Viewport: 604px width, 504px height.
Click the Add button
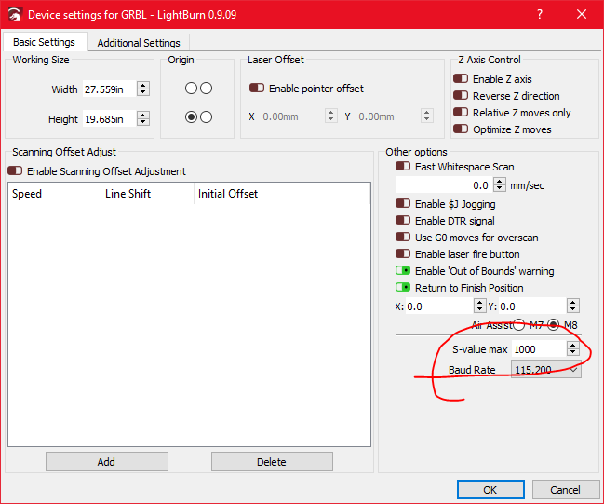(106, 462)
